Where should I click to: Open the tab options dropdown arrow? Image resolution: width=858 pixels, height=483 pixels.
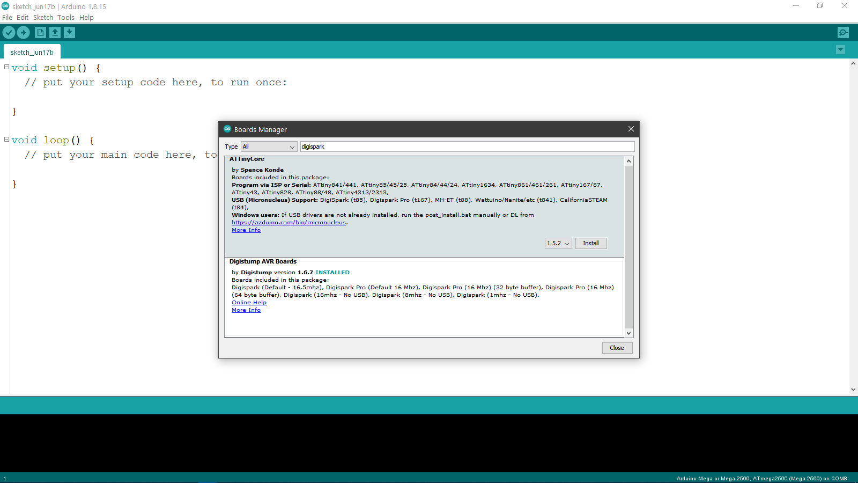tap(840, 50)
